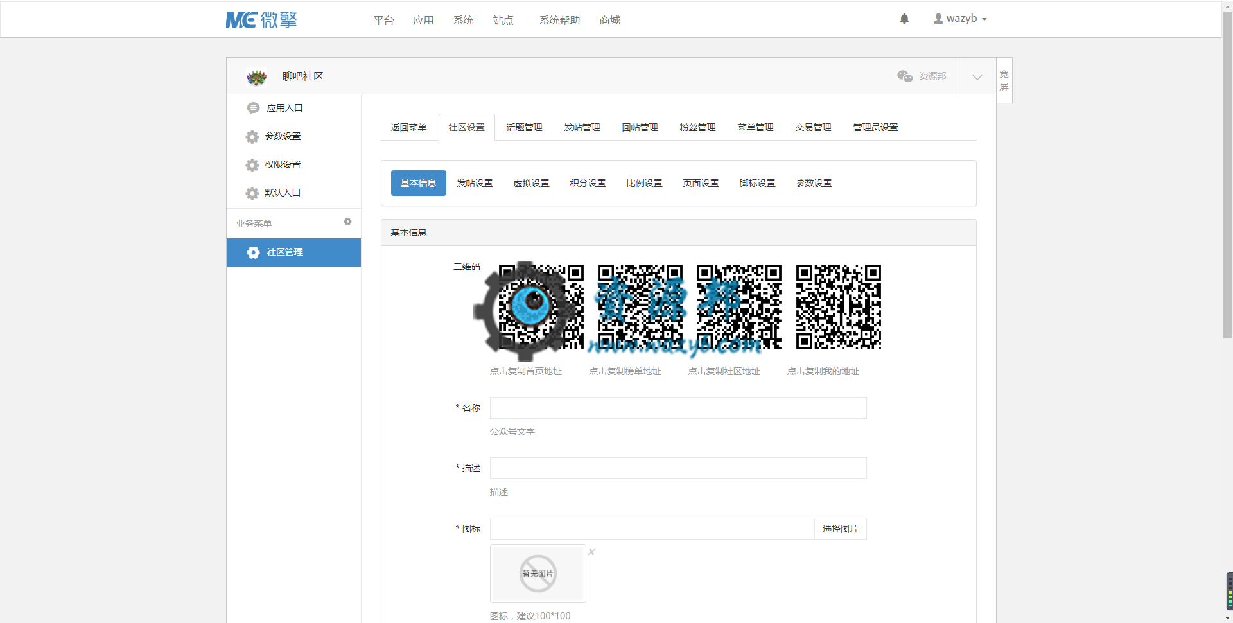
Task: Click the QR code above 点击复制榜单地址
Action: pyautogui.click(x=640, y=307)
